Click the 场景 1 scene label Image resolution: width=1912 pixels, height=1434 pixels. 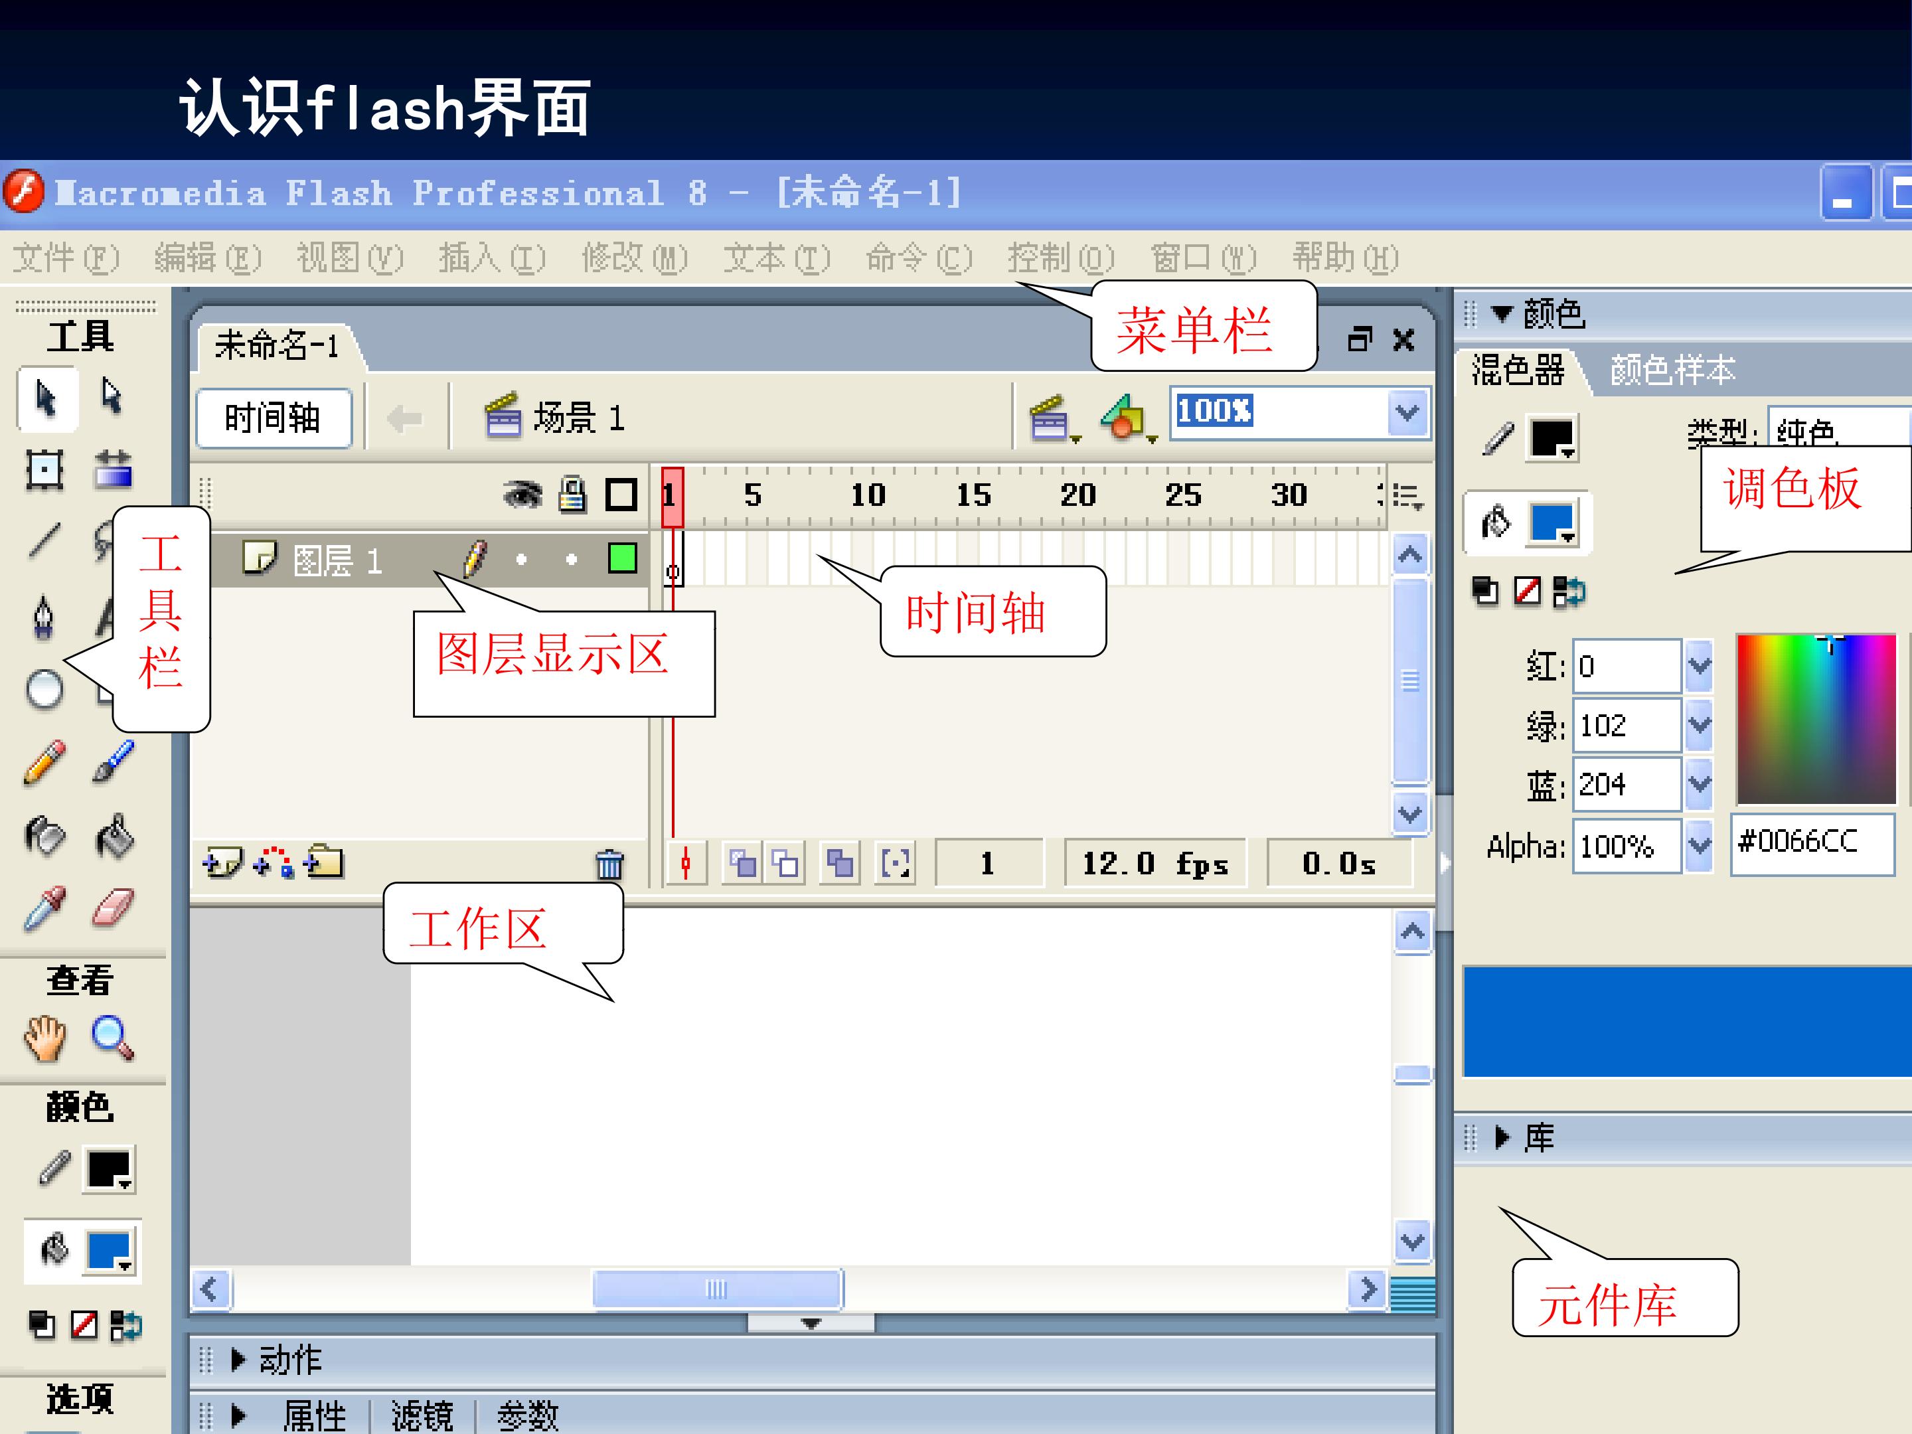point(578,418)
